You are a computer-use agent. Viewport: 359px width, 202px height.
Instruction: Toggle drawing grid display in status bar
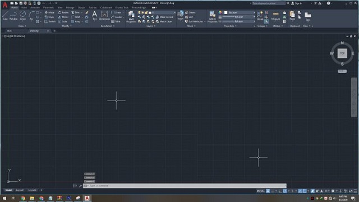(x=268, y=191)
